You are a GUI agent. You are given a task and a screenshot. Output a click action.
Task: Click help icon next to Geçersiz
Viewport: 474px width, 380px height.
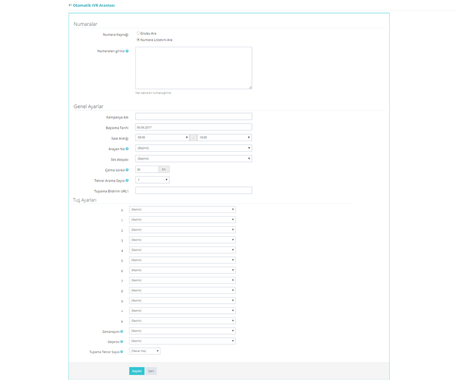(x=122, y=341)
